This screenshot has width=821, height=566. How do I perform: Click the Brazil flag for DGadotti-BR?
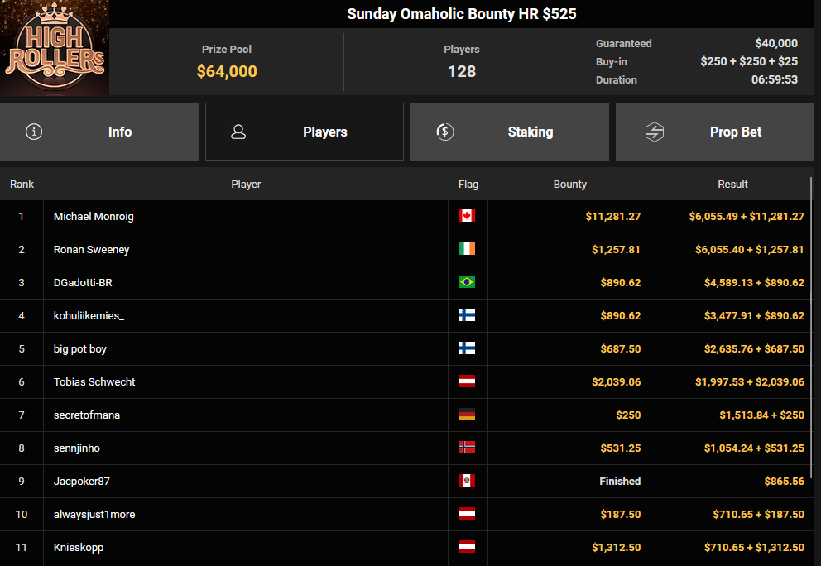coord(466,282)
